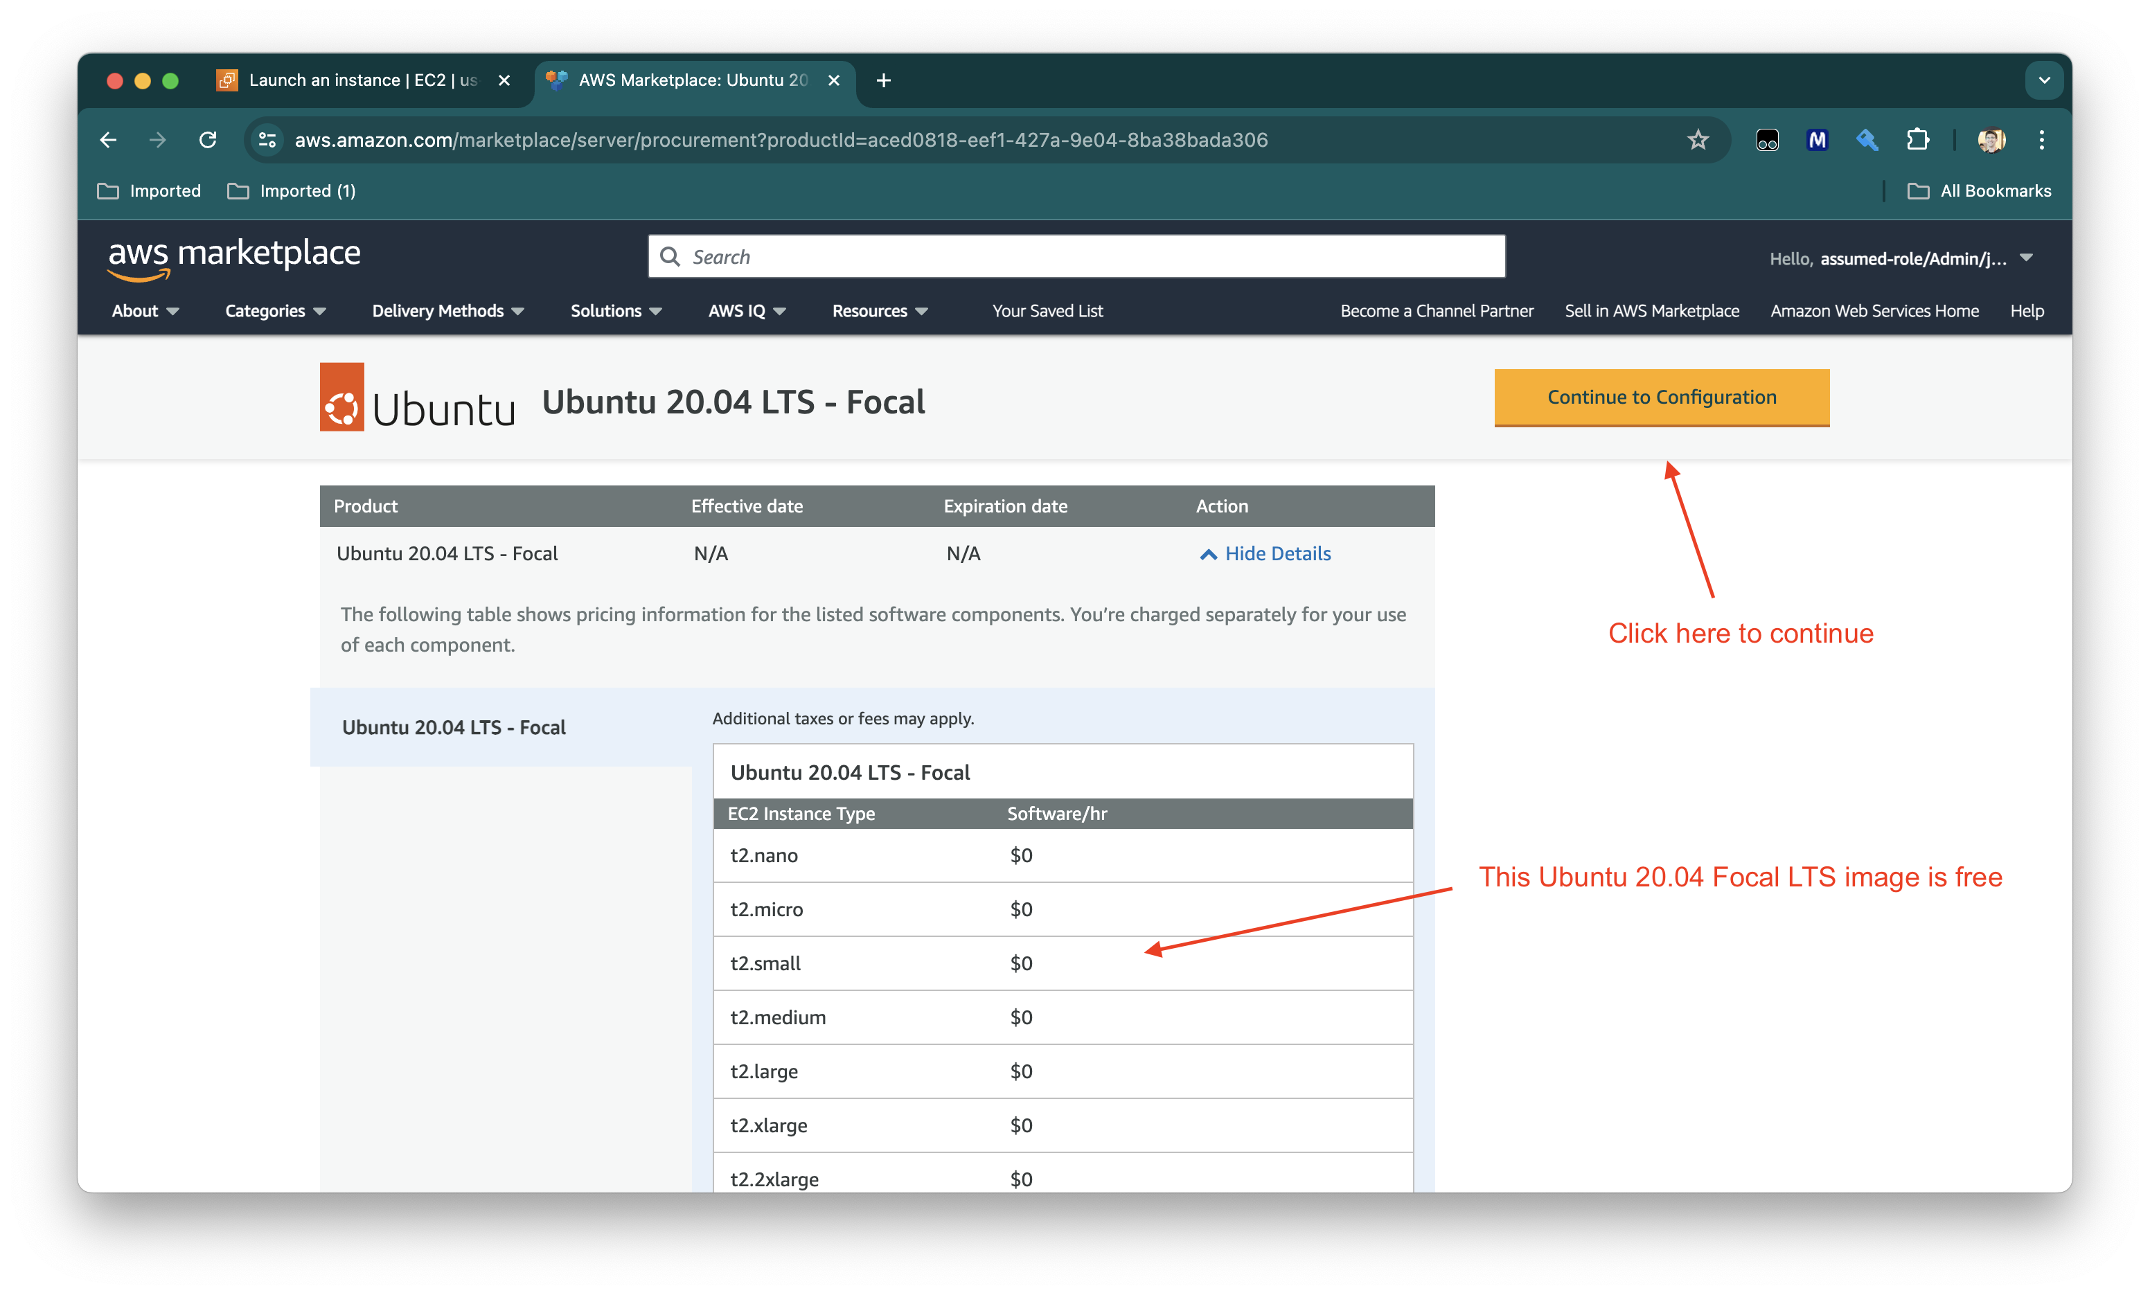Image resolution: width=2150 pixels, height=1295 pixels.
Task: Open Your Saved List menu item
Action: coord(1047,311)
